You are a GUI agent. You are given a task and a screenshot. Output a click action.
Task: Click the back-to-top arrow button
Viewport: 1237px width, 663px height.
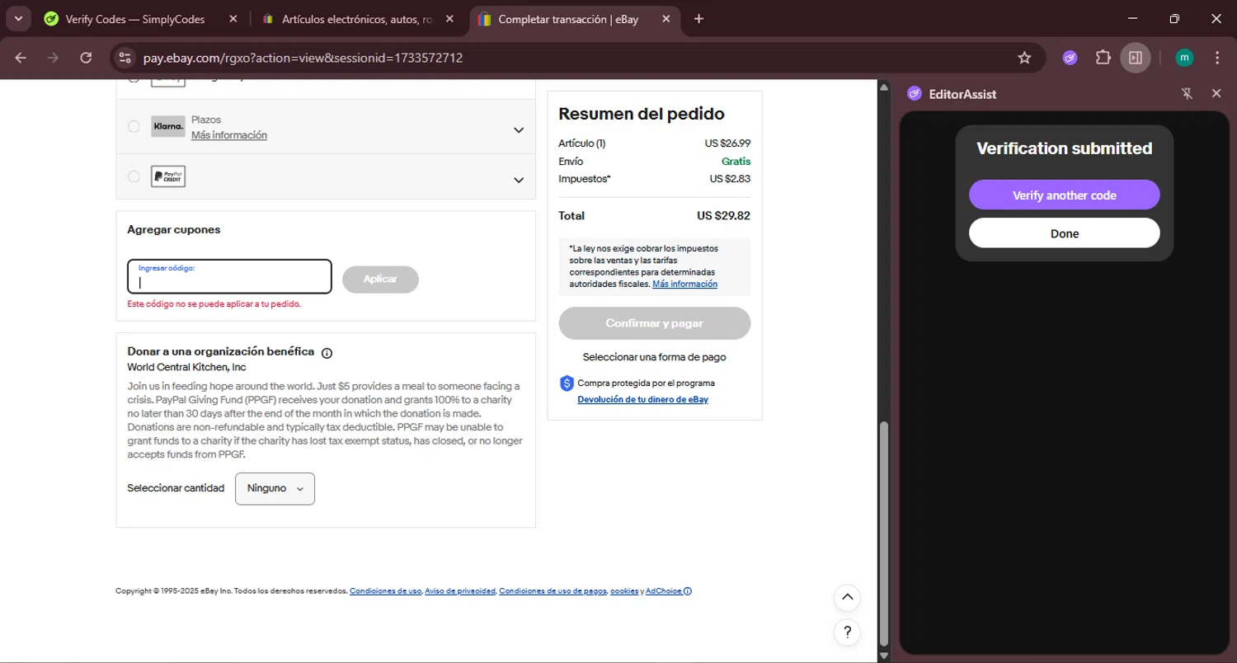(847, 598)
